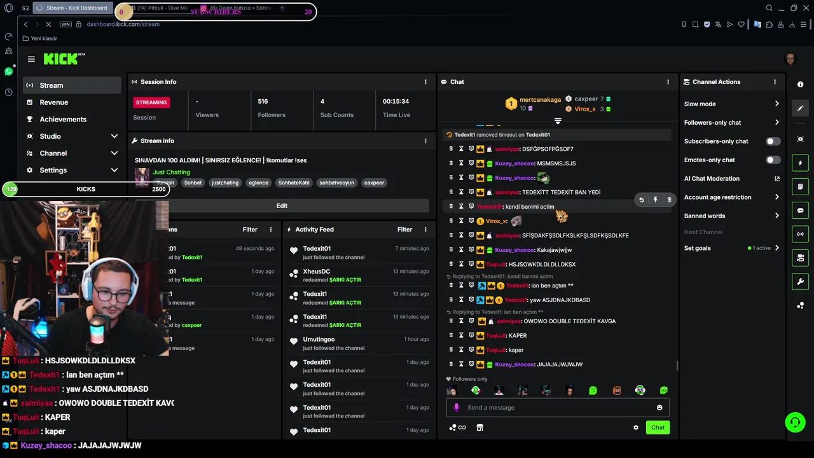The image size is (814, 458).
Task: Open the moderation actions Filter
Action: (250, 230)
